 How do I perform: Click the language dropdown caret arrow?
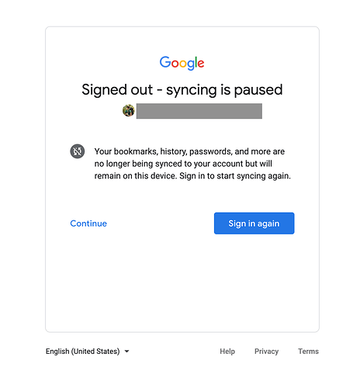pyautogui.click(x=126, y=352)
